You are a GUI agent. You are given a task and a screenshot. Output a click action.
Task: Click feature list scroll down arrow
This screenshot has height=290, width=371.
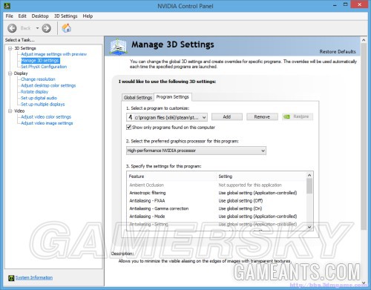tap(309, 227)
